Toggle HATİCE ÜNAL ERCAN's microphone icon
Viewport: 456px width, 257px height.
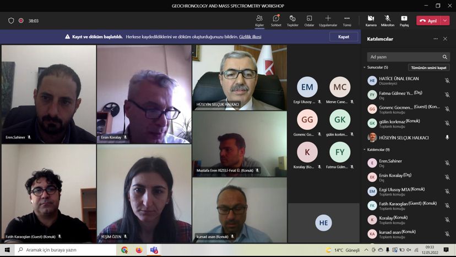coord(447,81)
